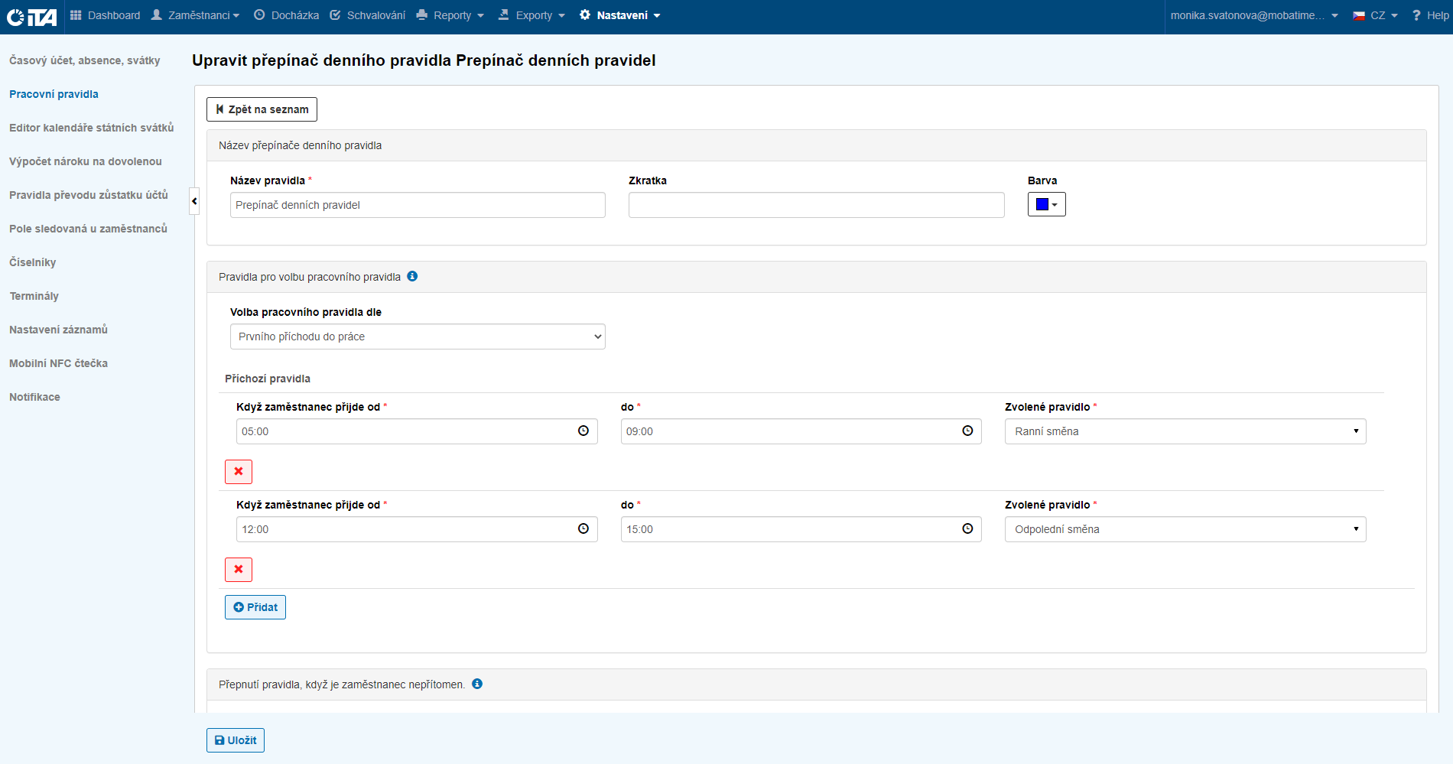The image size is (1453, 764).
Task: Expand the Odpolední směna rule dropdown
Action: tap(1185, 529)
